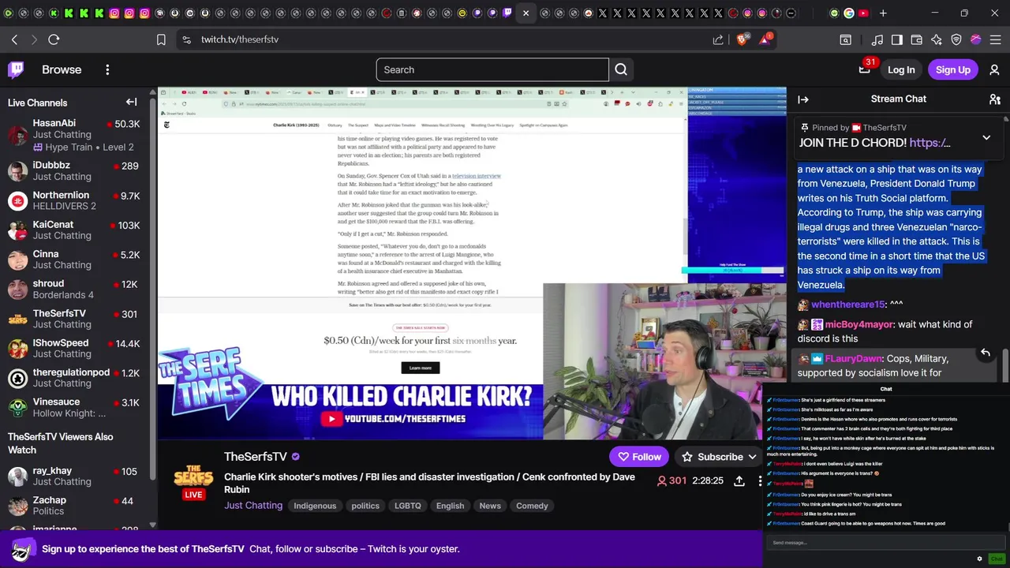Click Log In button
This screenshot has width=1010, height=568.
[x=901, y=69]
